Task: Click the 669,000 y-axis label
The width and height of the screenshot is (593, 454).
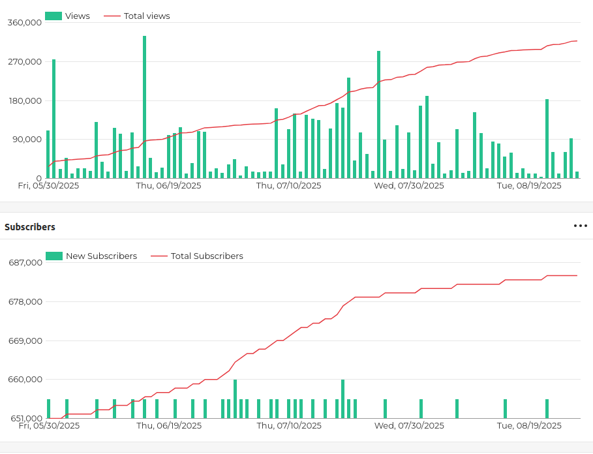Action: click(x=25, y=340)
